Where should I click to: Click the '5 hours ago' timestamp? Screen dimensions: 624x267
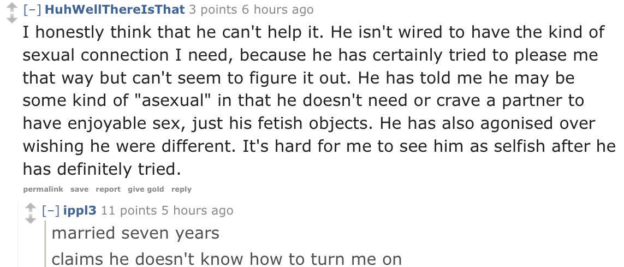pos(198,210)
